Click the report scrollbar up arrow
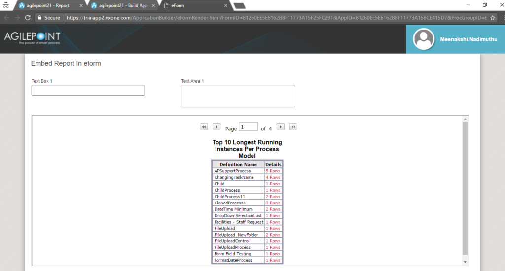The image size is (505, 271). pos(465,119)
